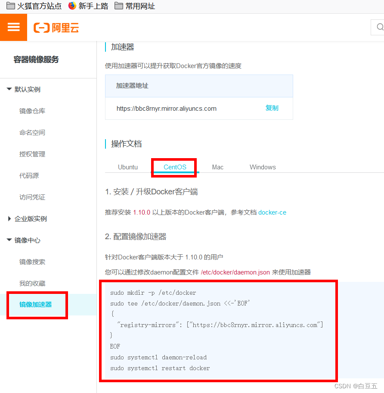This screenshot has height=393, width=384.
Task: Collapse the 默认实例 section
Action: pyautogui.click(x=24, y=89)
